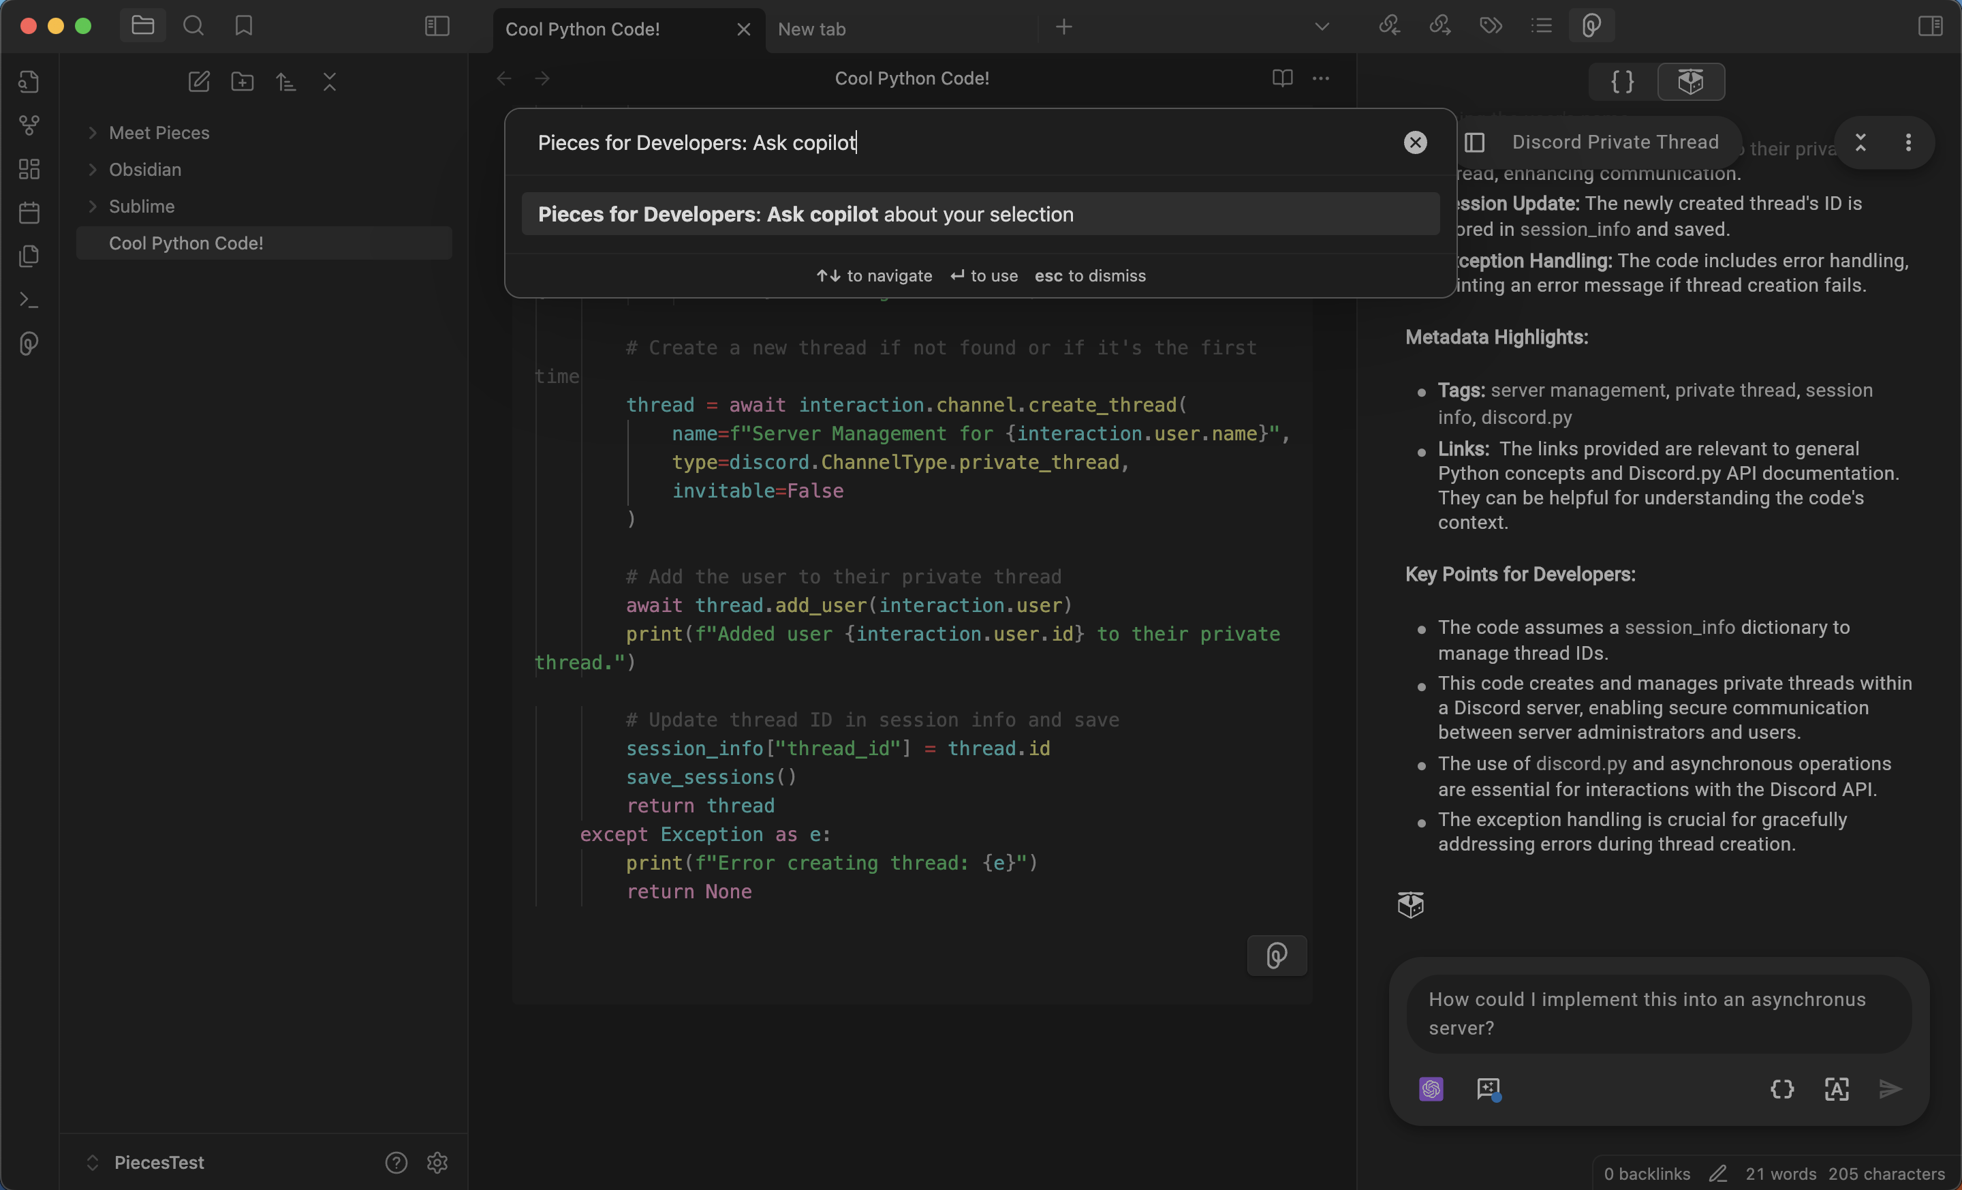
Task: Open templates ribbon icon
Action: pyautogui.click(x=29, y=256)
